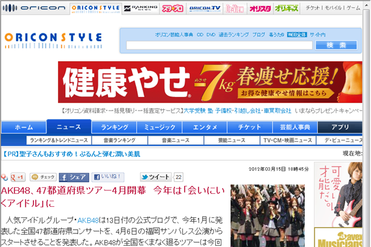Screen dimensions: 371x247
Task: Open the 健康やせ red banner ad
Action: [210, 82]
